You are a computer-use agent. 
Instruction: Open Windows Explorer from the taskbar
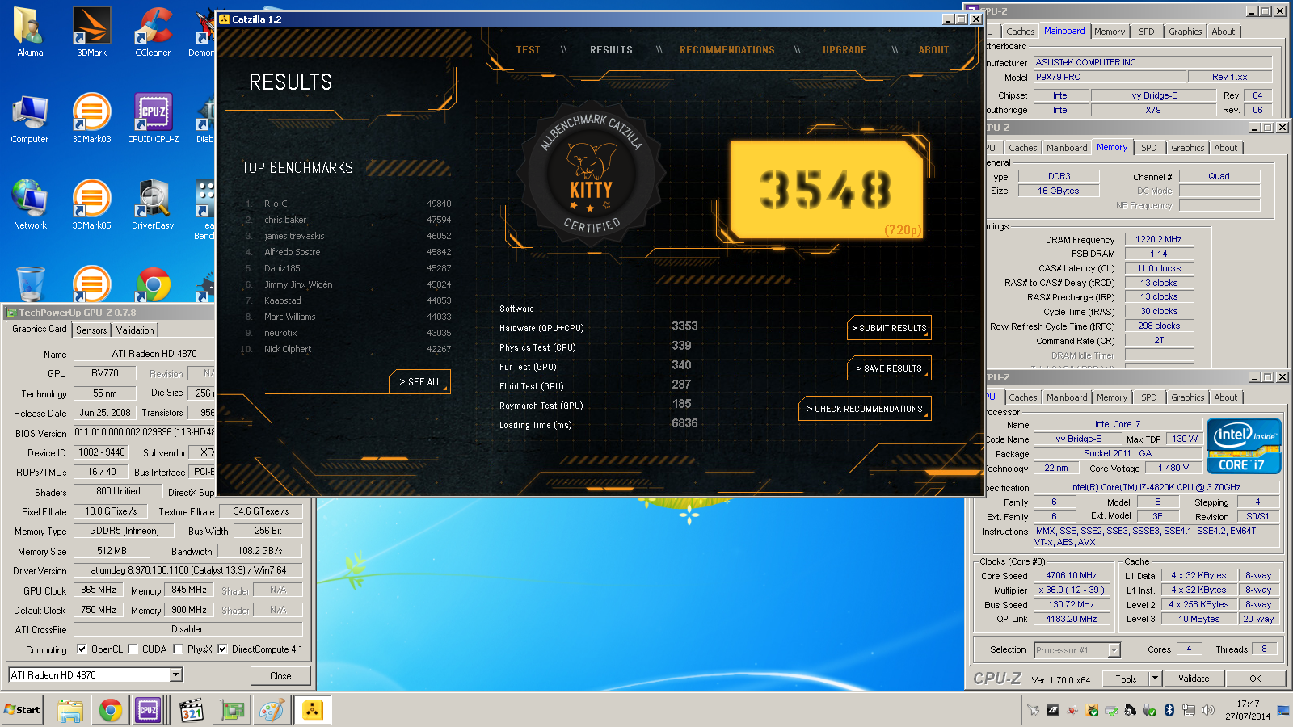pos(70,711)
